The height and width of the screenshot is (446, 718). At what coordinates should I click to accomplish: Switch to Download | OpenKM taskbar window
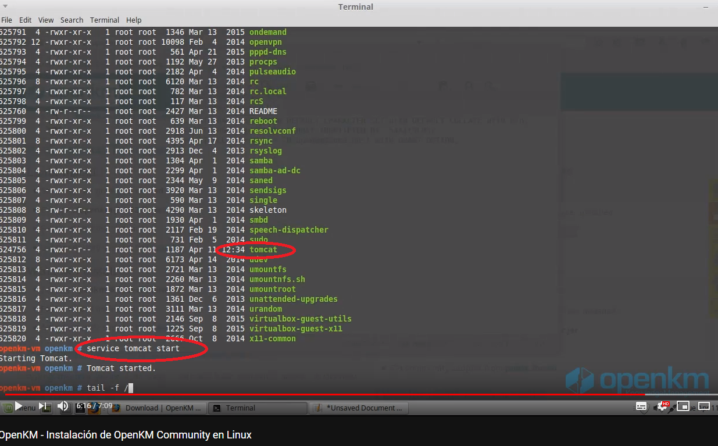pos(157,408)
